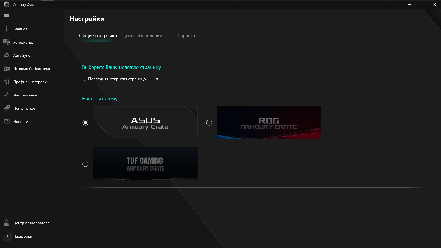441x248 pixels.
Task: Open the dropdown arrow next to Последняя открытая страница
Action: [157, 79]
